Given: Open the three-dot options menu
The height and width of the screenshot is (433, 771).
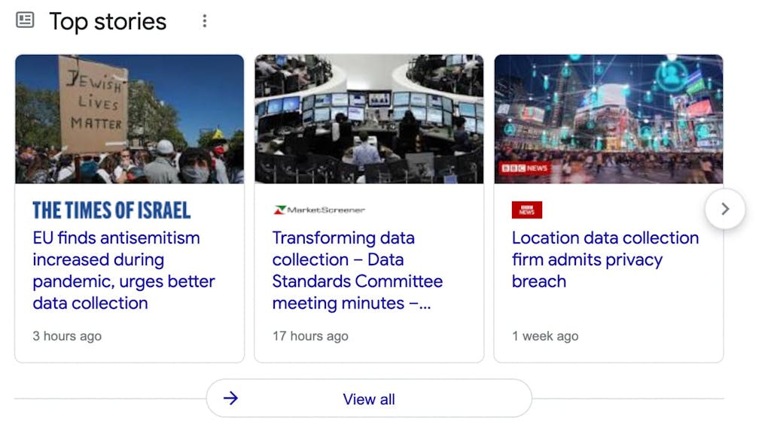Looking at the screenshot, I should pyautogui.click(x=204, y=21).
